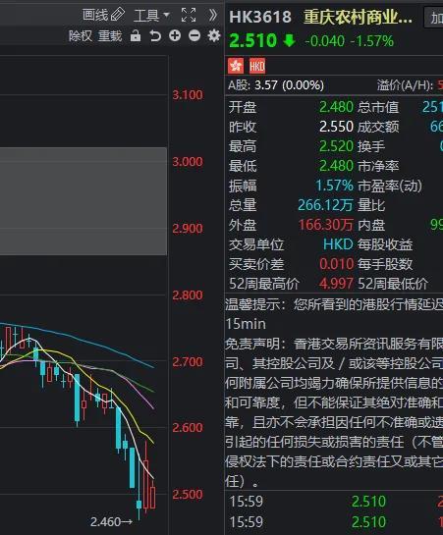Click the gray shaded chart region
The width and height of the screenshot is (443, 535).
[x=83, y=201]
